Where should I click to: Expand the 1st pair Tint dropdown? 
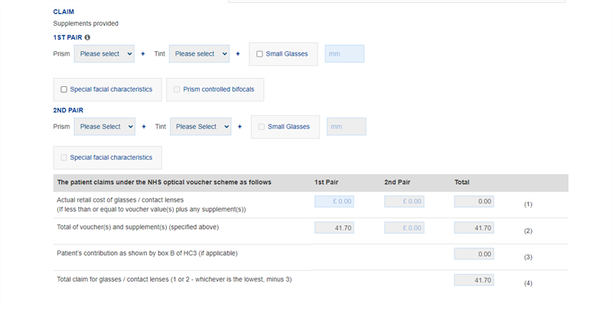[199, 54]
